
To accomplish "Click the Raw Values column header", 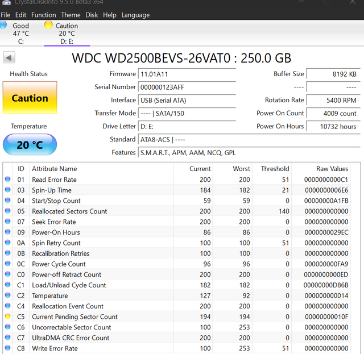I will tap(332, 169).
